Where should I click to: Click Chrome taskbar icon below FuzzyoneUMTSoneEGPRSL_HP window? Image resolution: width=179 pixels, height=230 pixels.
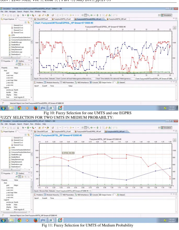coord(19,108)
